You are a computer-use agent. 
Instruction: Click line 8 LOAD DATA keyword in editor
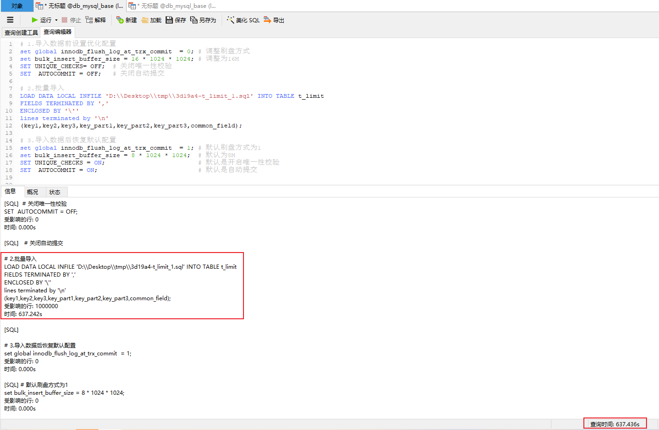37,96
